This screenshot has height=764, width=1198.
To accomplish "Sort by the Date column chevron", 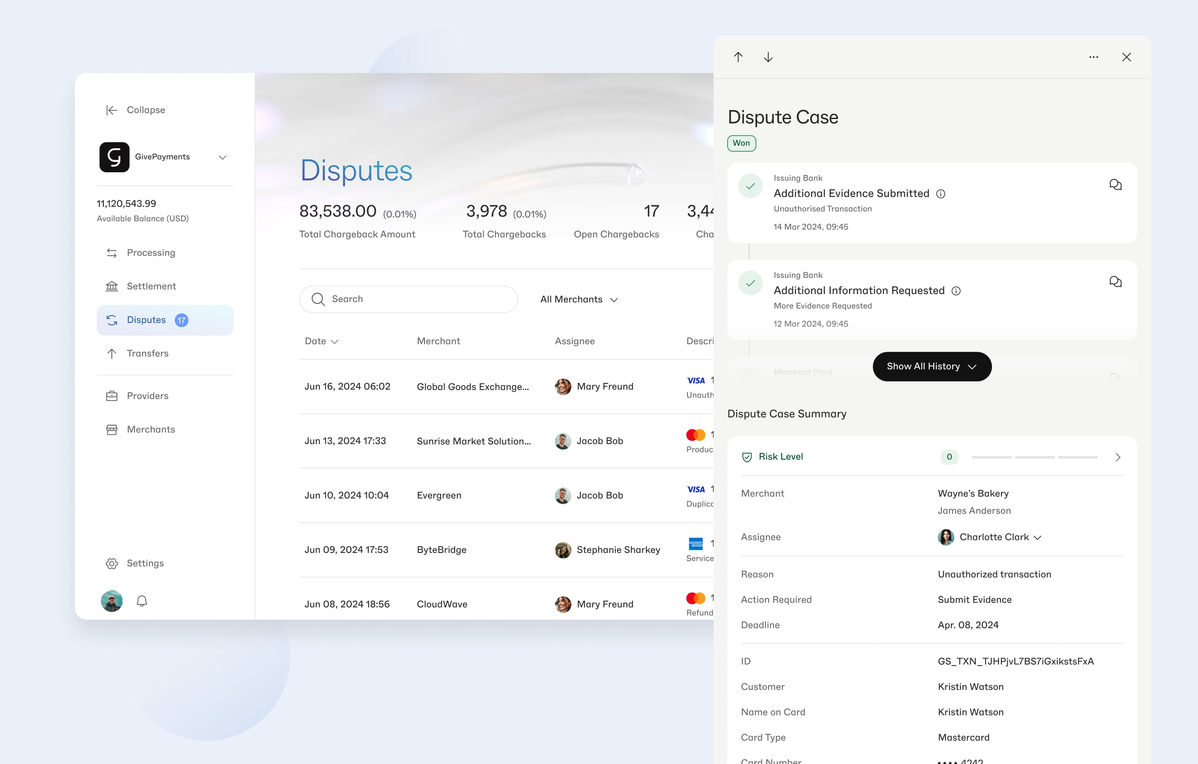I will (x=335, y=342).
